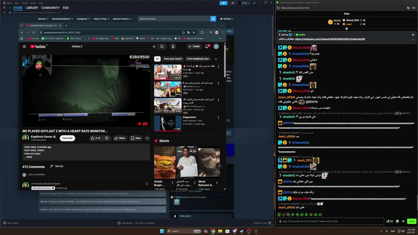Click the YouTube search magnifier button
The height and width of the screenshot is (235, 418).
[x=162, y=47]
